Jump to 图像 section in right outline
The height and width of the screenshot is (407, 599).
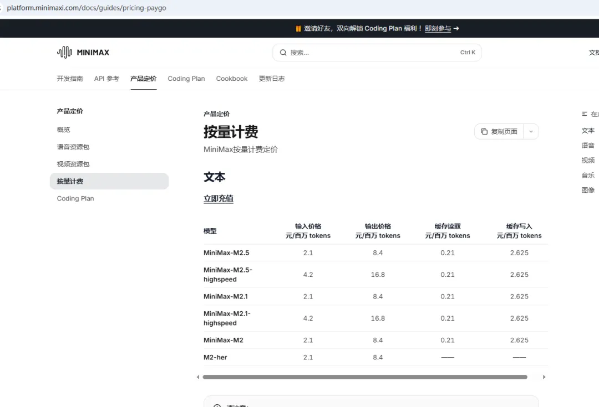[x=588, y=190]
